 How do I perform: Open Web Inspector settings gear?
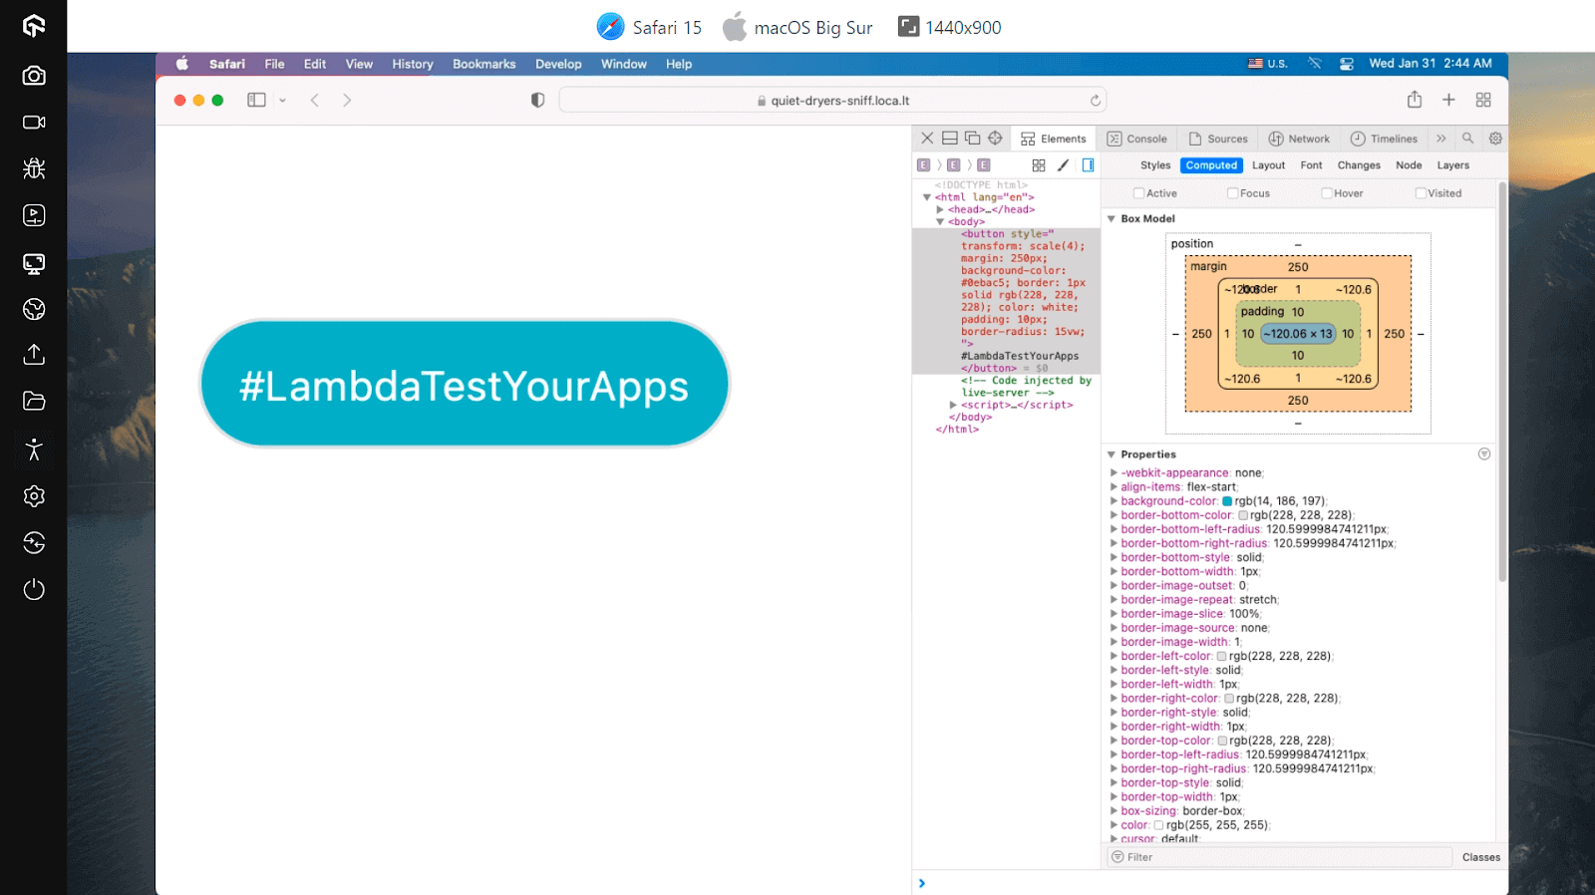coord(1495,139)
